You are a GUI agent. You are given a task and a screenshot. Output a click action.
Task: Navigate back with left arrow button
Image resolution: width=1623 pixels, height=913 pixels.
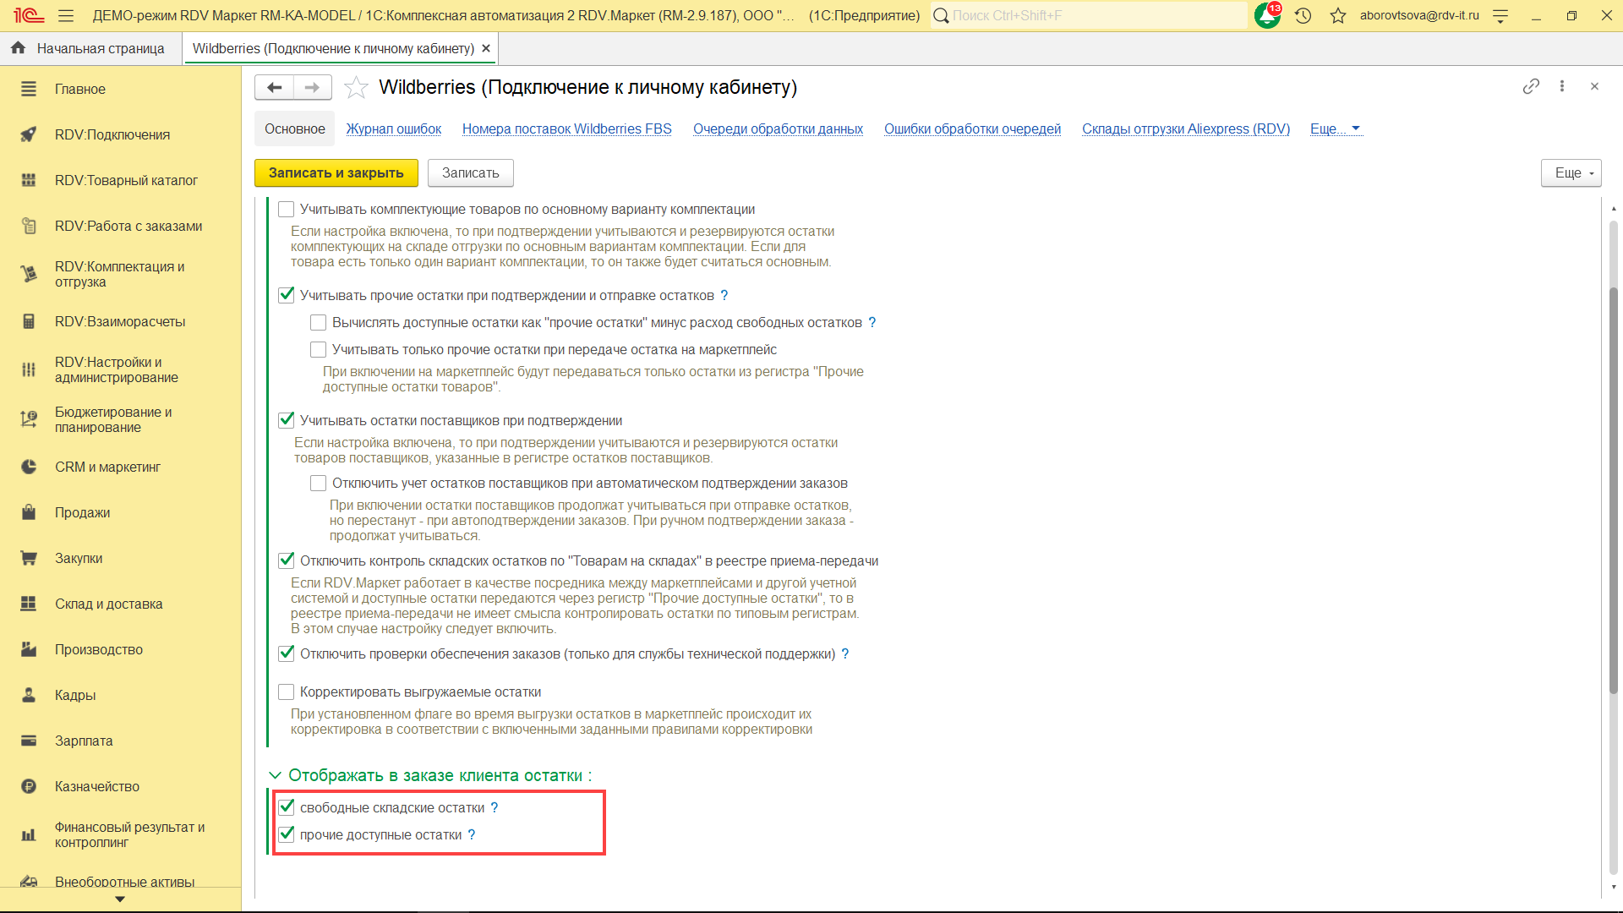(274, 87)
